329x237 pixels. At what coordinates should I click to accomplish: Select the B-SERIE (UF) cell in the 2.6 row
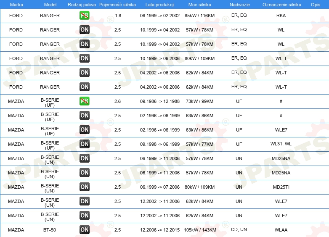pos(50,103)
